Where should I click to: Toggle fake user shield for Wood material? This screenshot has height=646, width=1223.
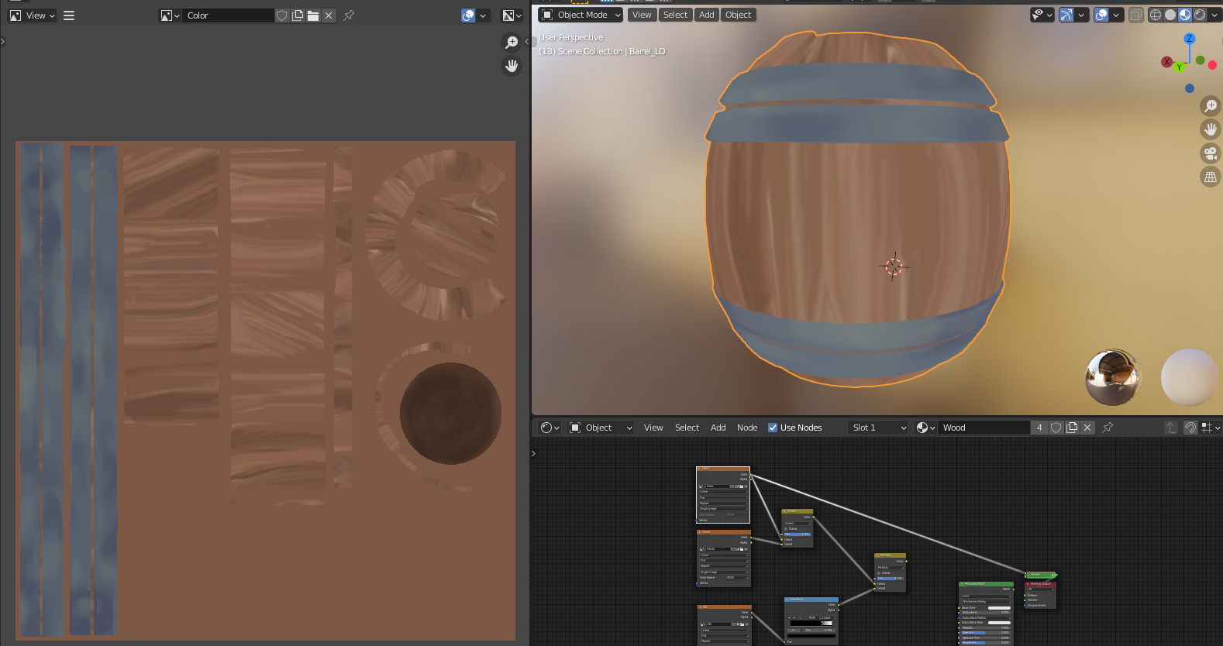pyautogui.click(x=1056, y=428)
